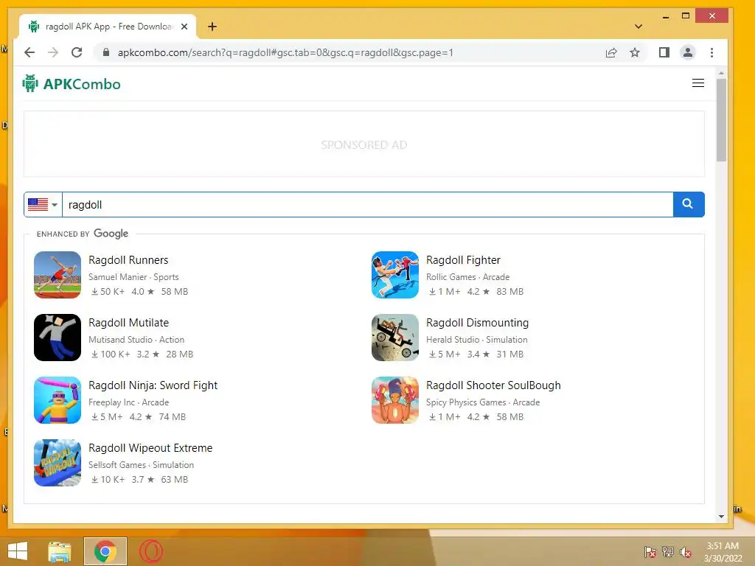Image resolution: width=755 pixels, height=566 pixels.
Task: Open the Chrome side panel
Action: click(664, 52)
